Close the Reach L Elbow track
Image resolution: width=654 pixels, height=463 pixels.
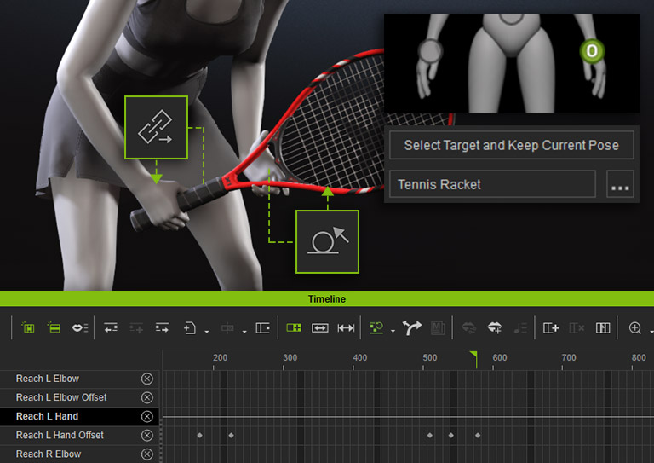pyautogui.click(x=147, y=379)
